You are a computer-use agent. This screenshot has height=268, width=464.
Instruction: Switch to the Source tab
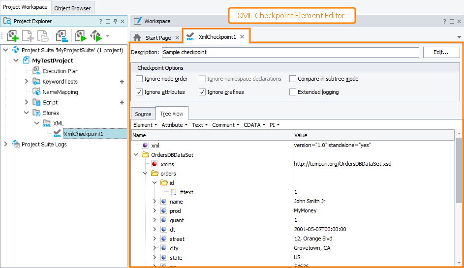pos(143,114)
